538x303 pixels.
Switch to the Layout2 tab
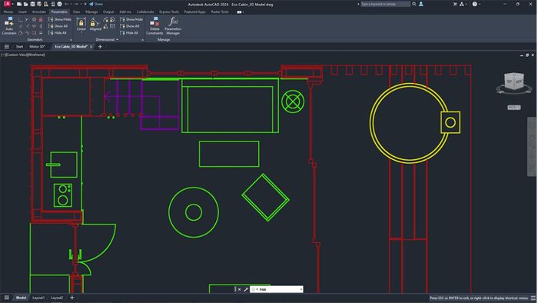pyautogui.click(x=58, y=298)
